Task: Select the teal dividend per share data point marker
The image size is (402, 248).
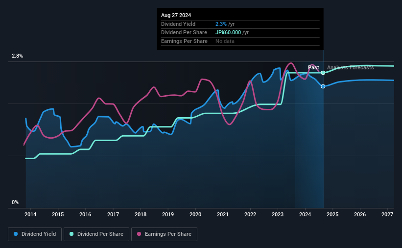Action: click(x=323, y=73)
